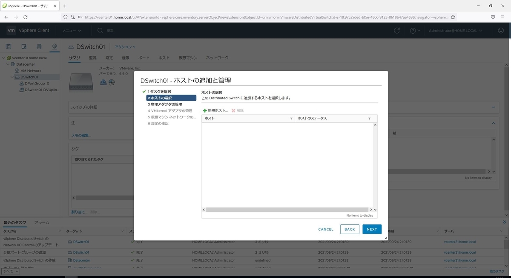511x278 pixels.
Task: Switch to the ネットワーク tab
Action: tap(217, 58)
